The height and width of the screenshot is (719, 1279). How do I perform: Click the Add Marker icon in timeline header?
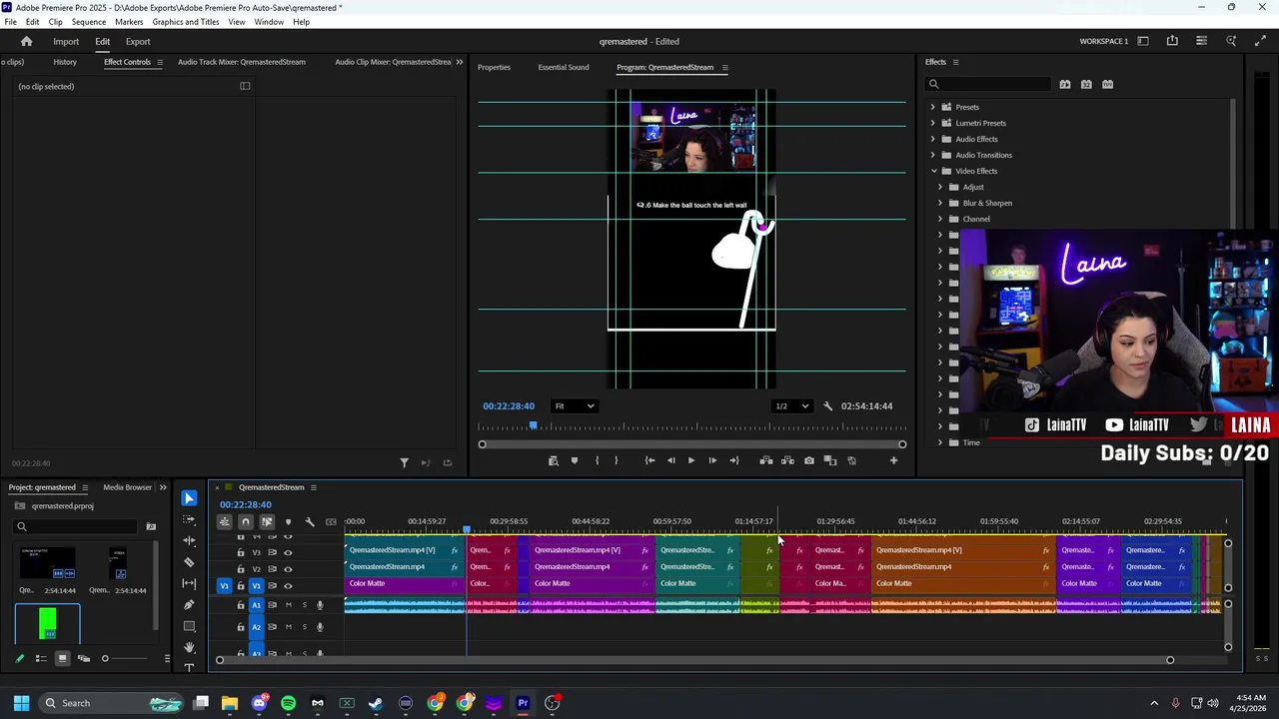288,521
